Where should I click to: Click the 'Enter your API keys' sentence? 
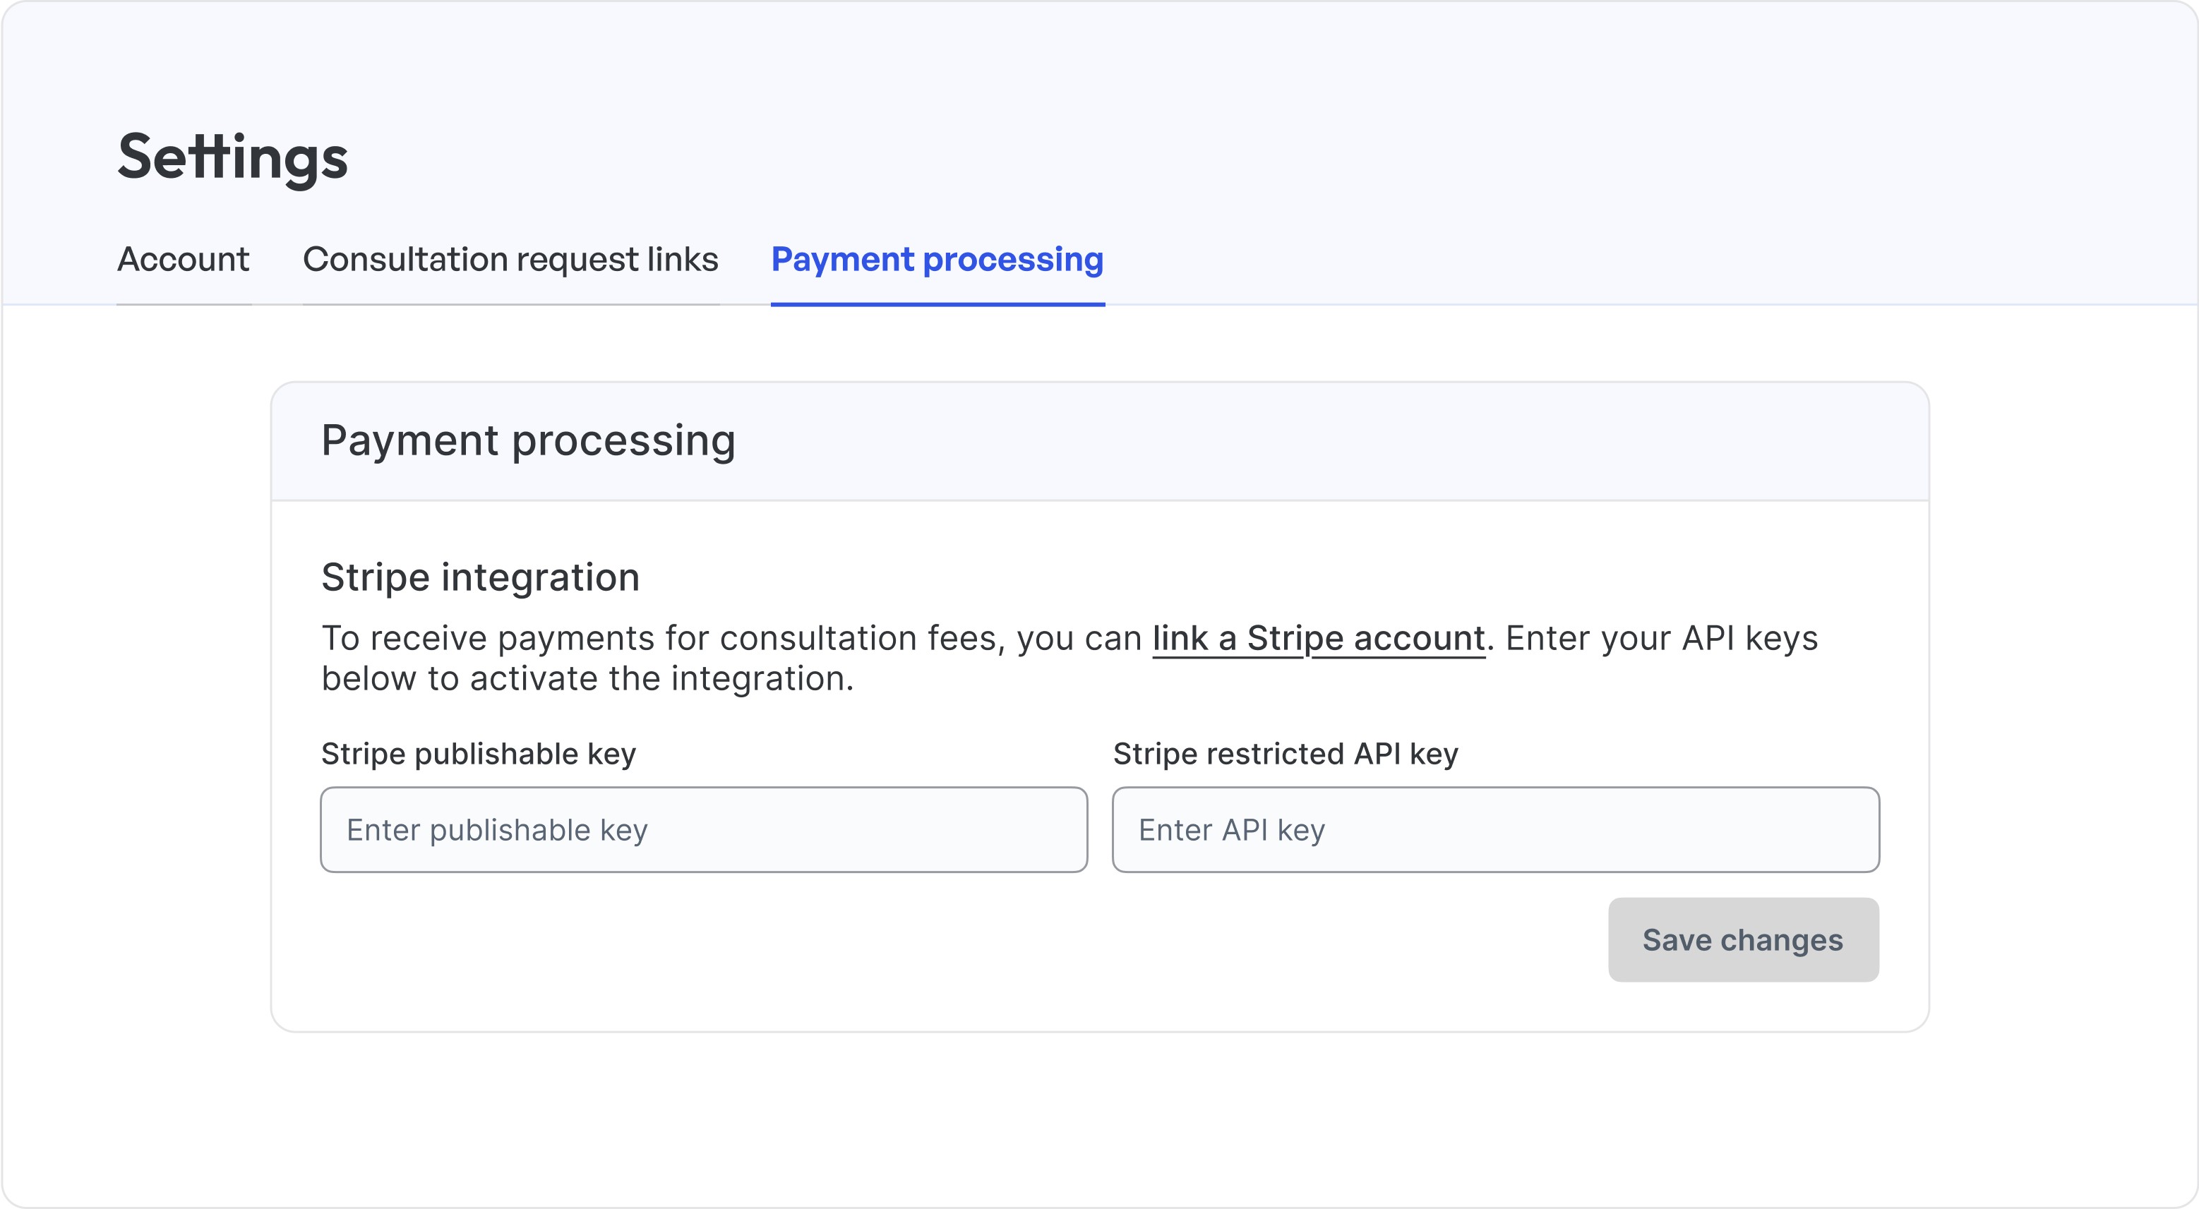pos(1660,638)
